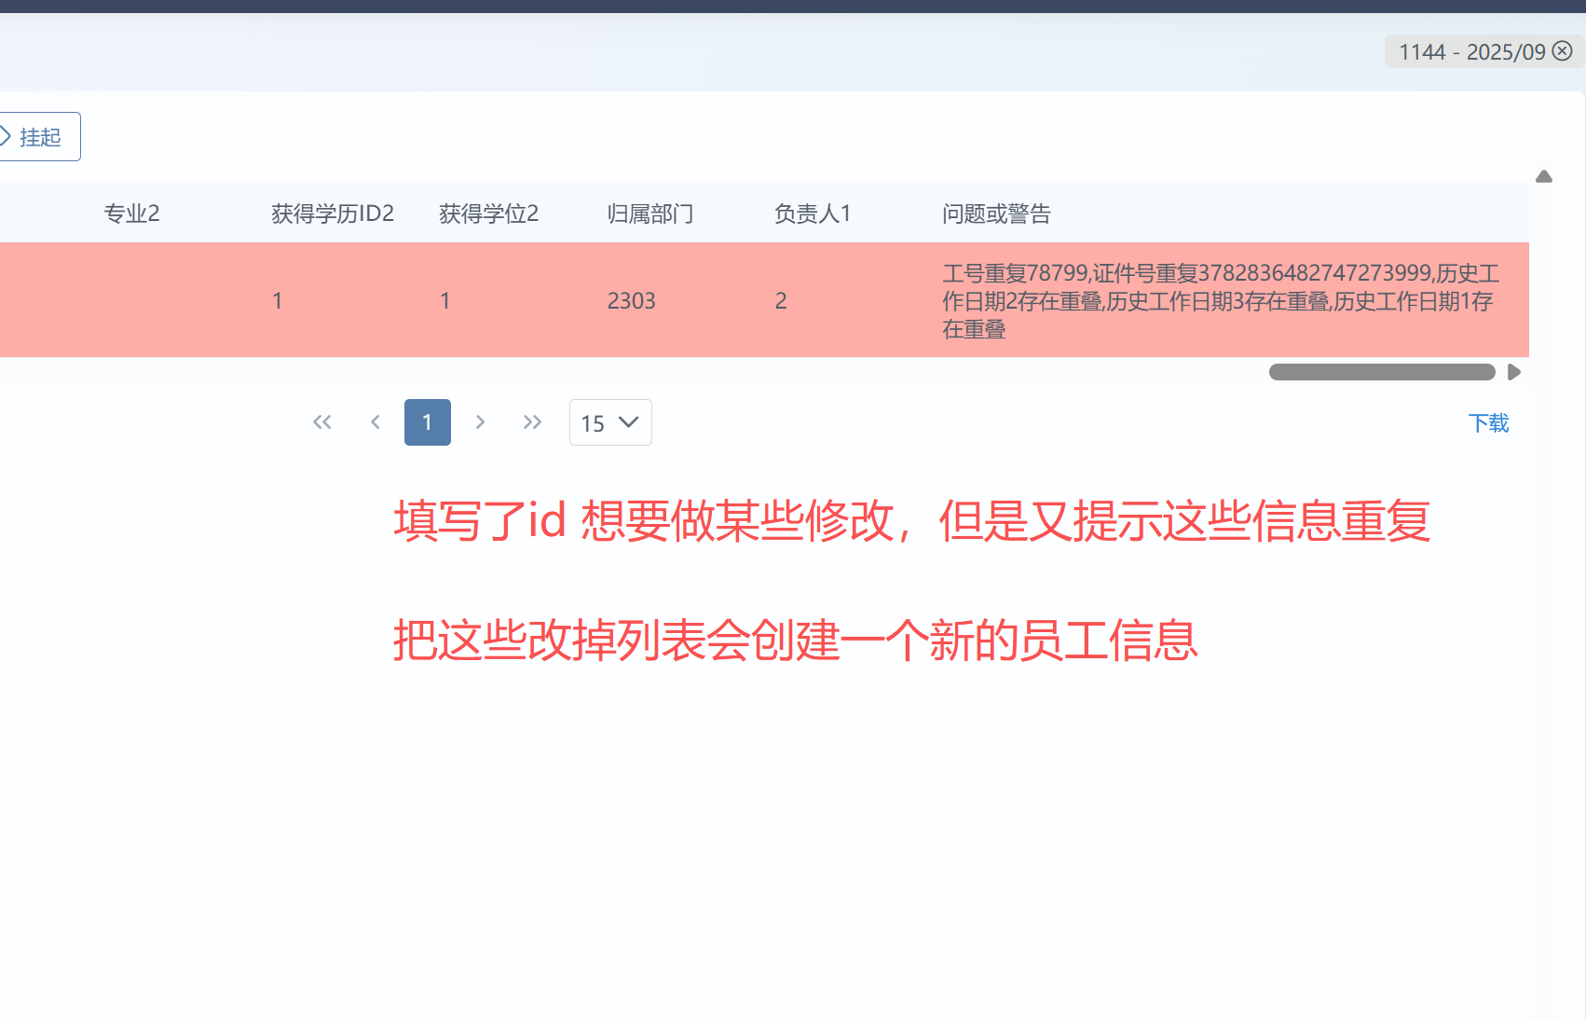Click the 下载 download link
This screenshot has height=1020, width=1586.
[x=1488, y=423]
